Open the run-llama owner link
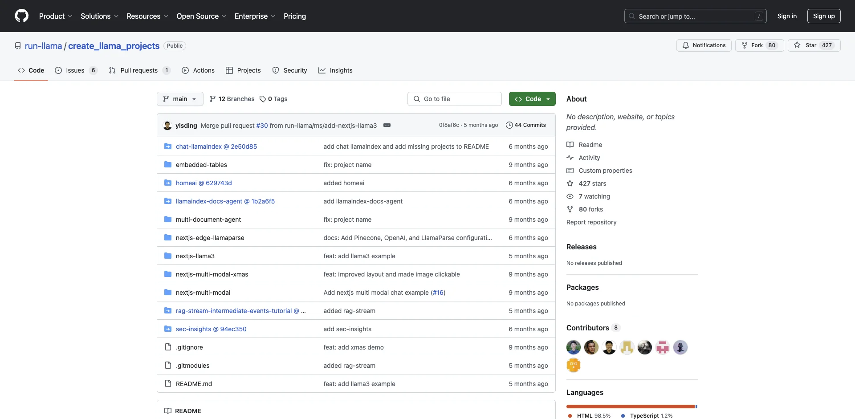855x419 pixels. tap(43, 46)
